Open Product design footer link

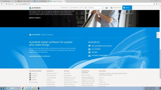click(x=51, y=84)
